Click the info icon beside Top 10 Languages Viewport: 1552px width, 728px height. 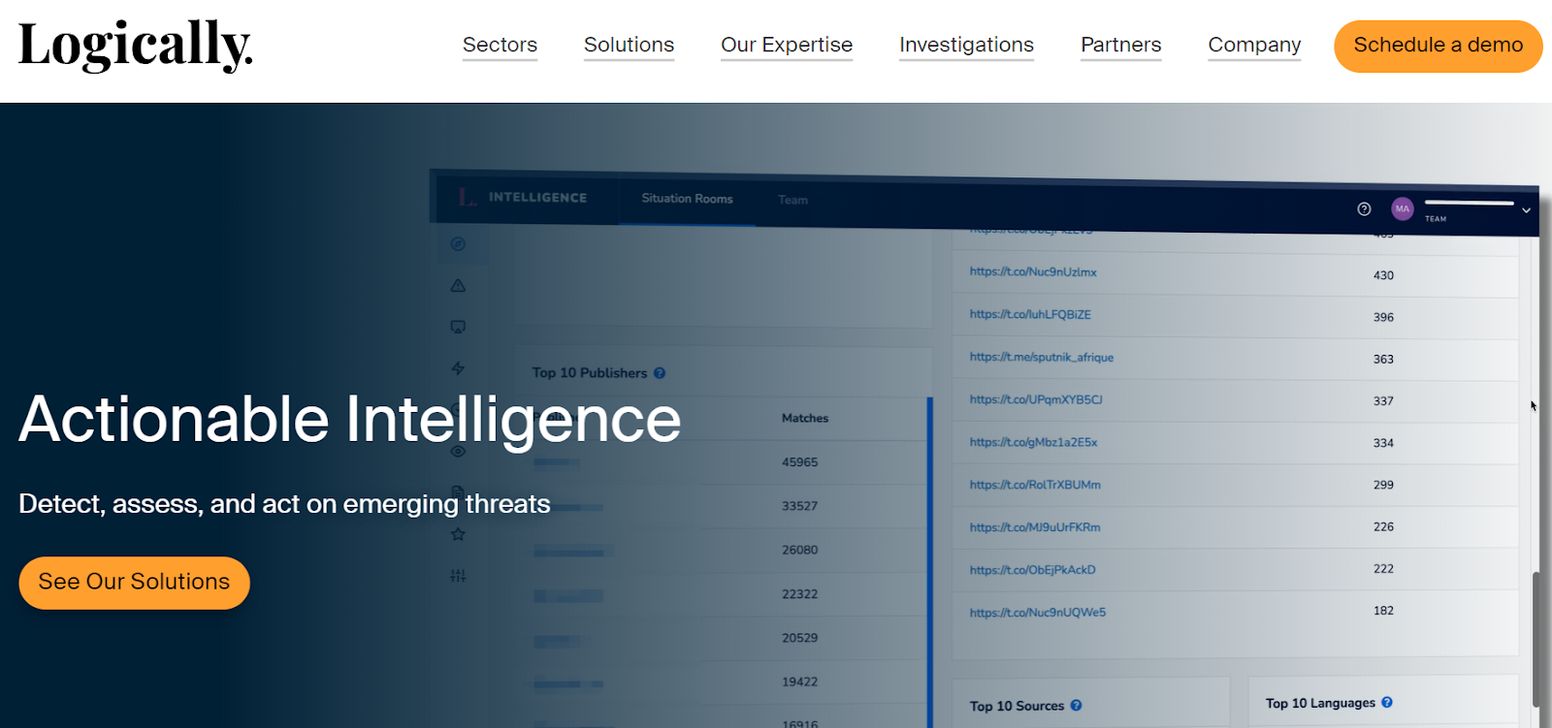click(x=1387, y=703)
